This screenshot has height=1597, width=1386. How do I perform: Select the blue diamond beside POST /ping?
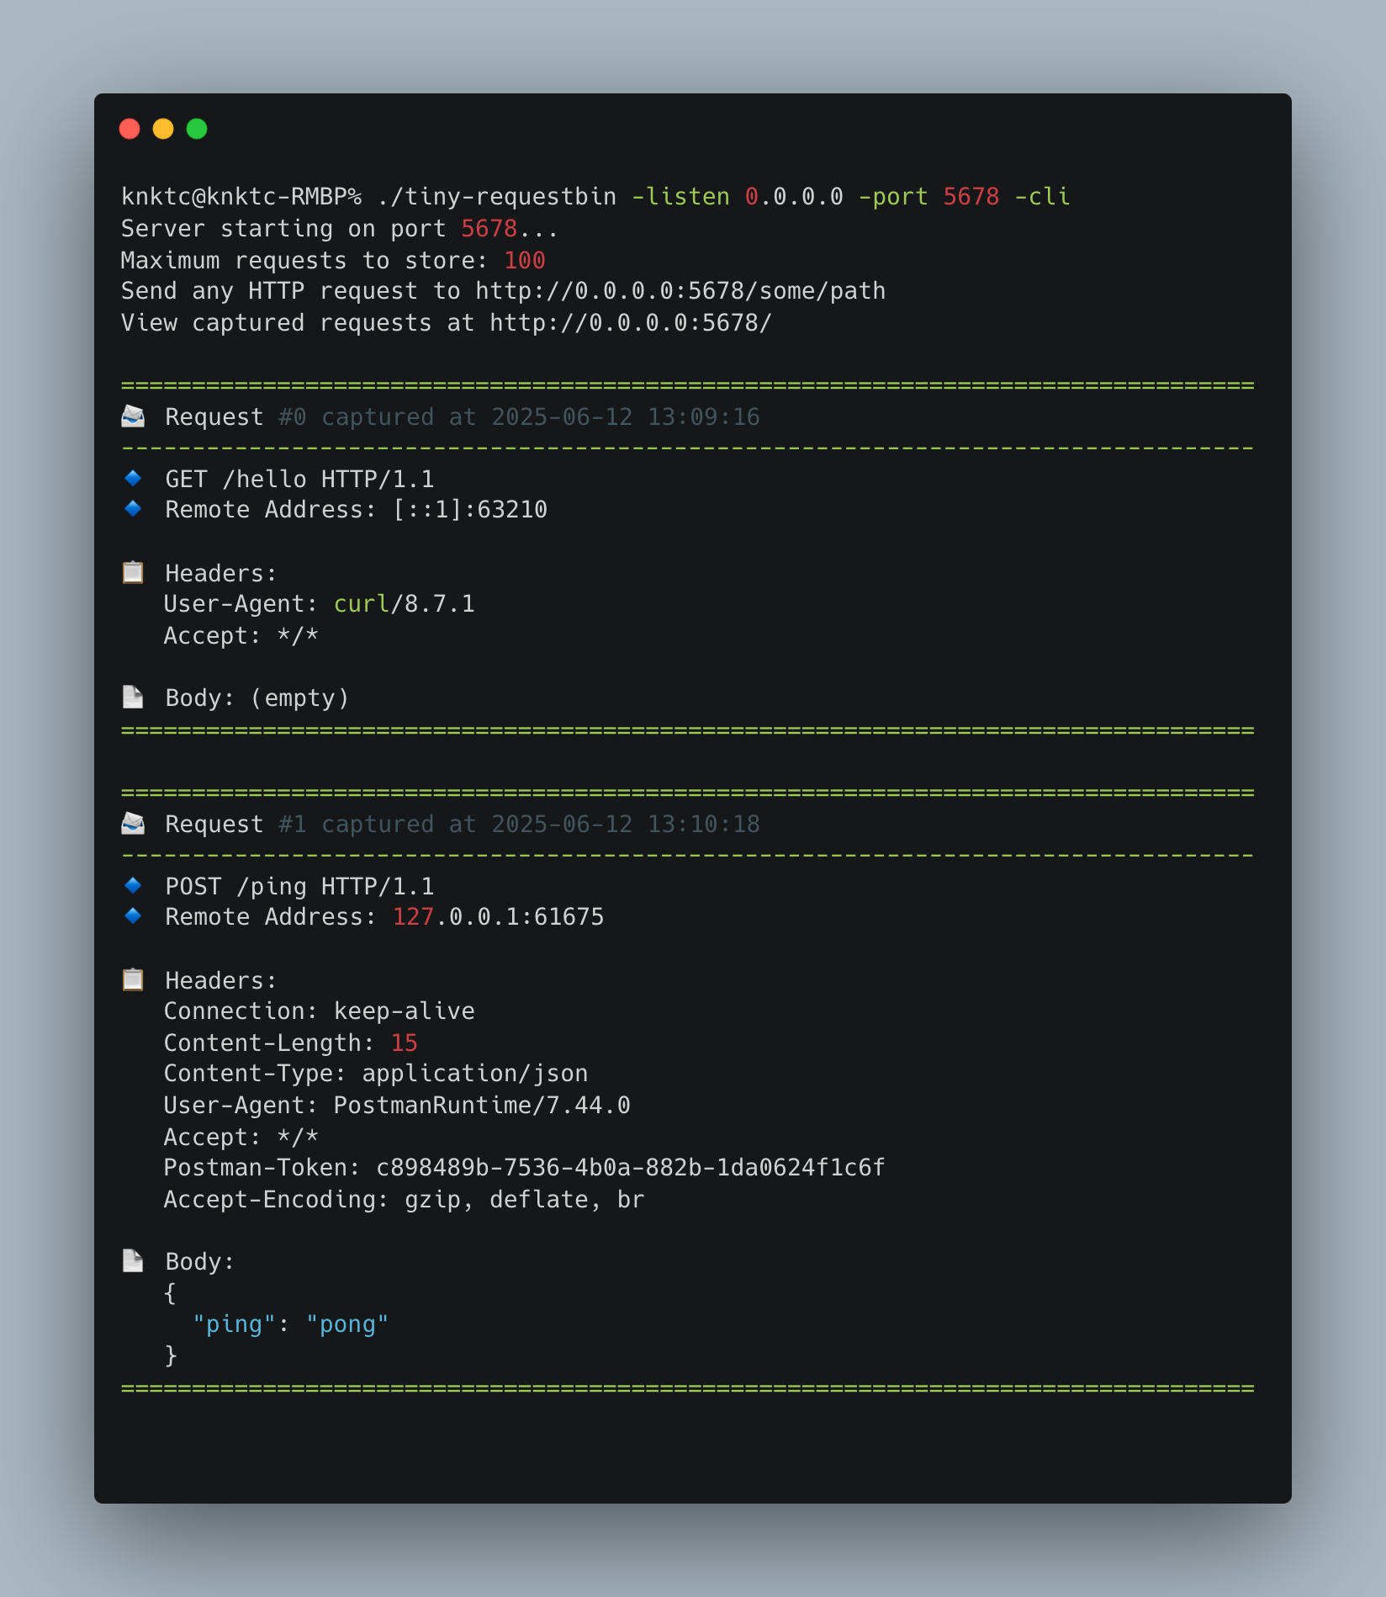coord(133,884)
